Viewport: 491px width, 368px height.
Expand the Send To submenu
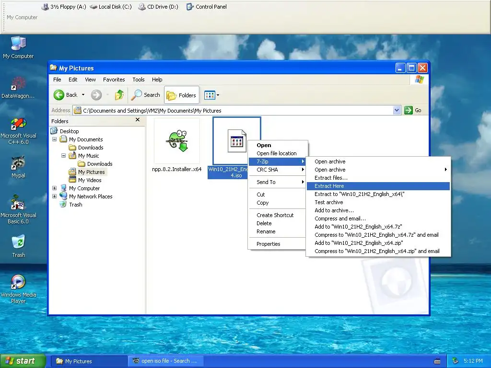click(277, 182)
